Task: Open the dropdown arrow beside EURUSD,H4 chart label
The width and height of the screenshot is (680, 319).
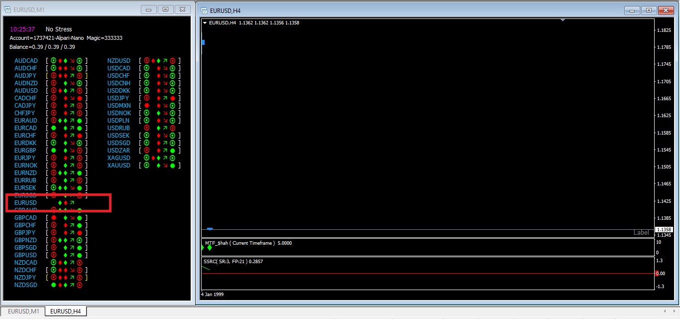Action: tap(205, 23)
